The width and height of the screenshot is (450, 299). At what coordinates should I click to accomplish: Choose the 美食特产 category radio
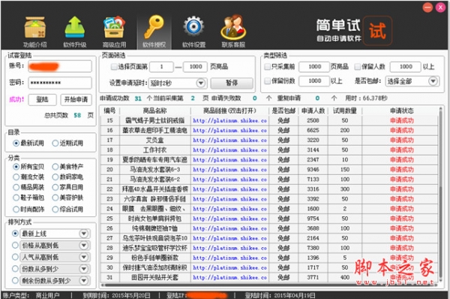tap(55, 167)
